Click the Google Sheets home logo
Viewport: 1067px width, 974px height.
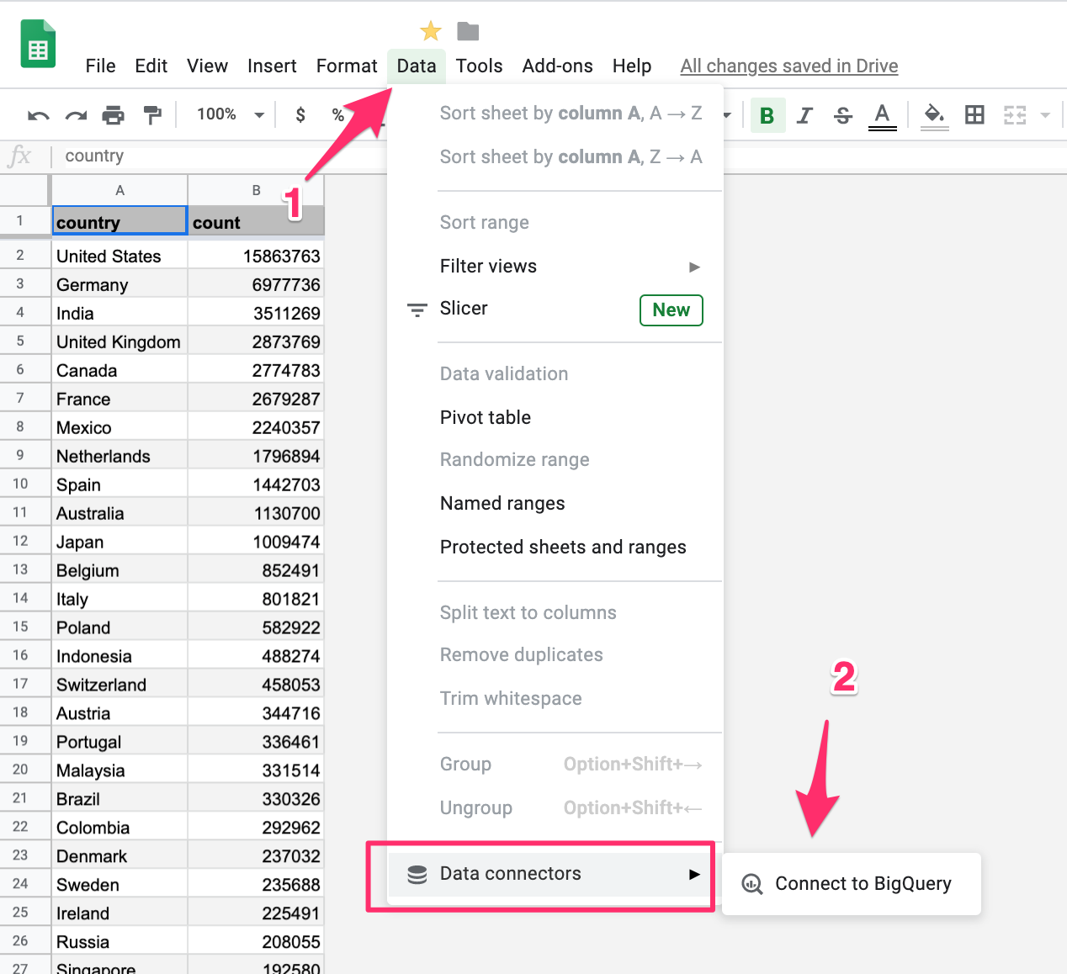point(38,44)
